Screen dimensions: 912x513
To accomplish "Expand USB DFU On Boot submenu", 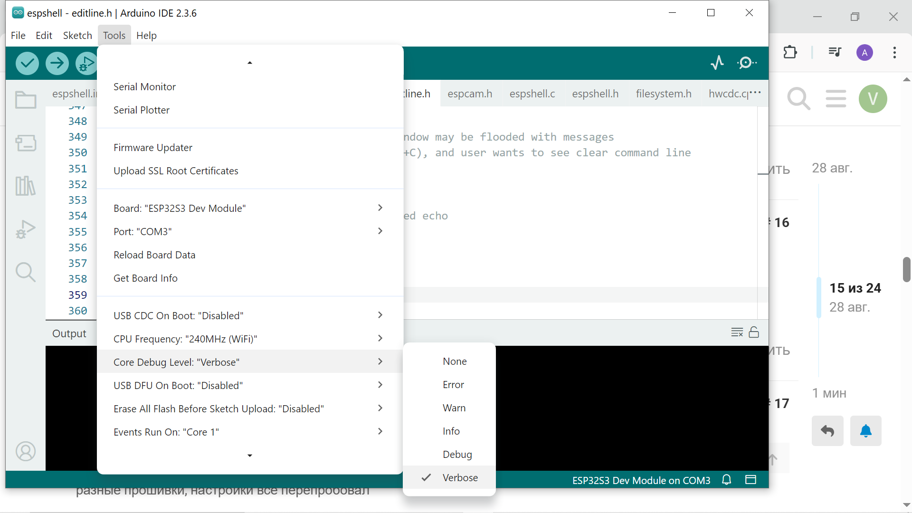I will [x=250, y=386].
